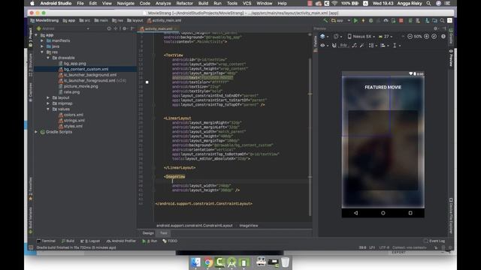Open the Build tool window
The width and height of the screenshot is (481, 270).
[68, 241]
